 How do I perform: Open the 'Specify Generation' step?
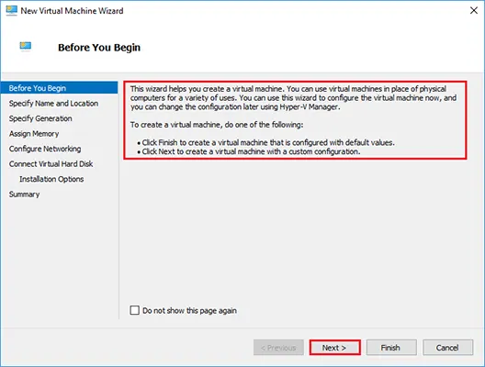tap(40, 118)
